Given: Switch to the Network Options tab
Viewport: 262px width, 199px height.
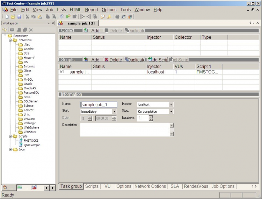Looking at the screenshot, I should [150, 186].
